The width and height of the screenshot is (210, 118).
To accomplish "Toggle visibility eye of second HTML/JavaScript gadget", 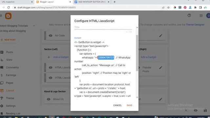I will coord(51,78).
